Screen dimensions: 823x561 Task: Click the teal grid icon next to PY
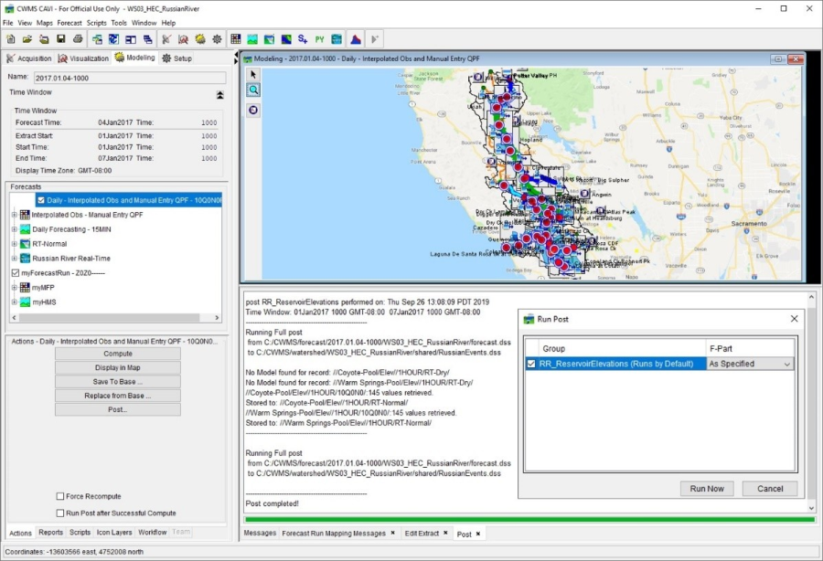pyautogui.click(x=337, y=39)
